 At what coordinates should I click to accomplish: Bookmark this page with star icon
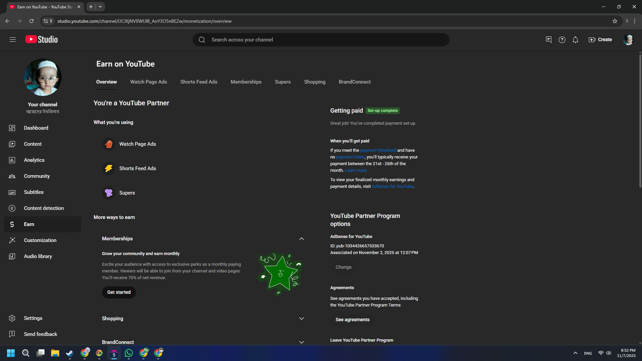(615, 21)
